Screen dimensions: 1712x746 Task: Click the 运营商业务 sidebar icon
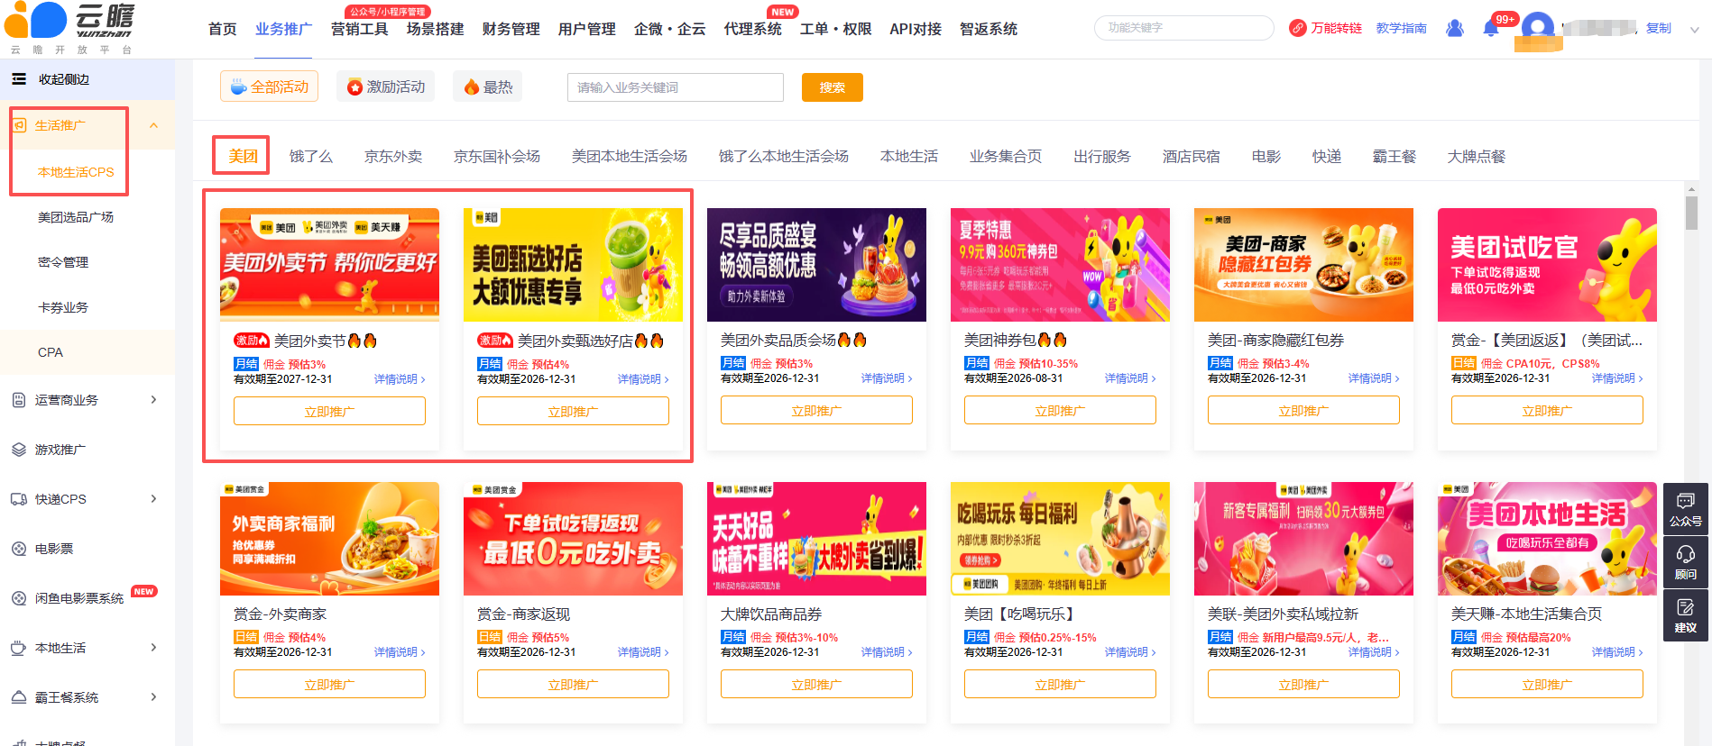coord(19,400)
